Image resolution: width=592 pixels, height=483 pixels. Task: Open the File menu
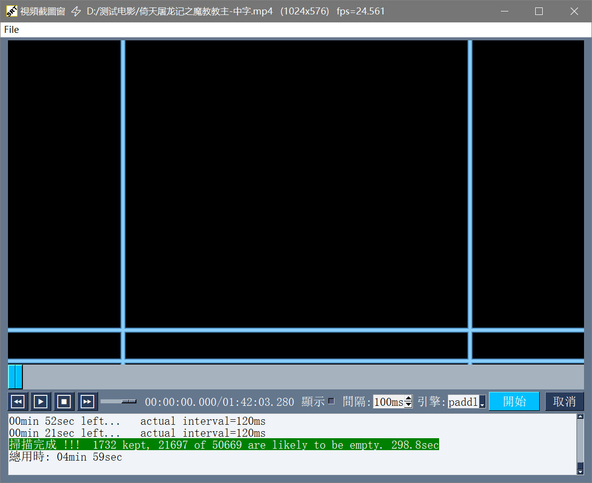point(11,29)
